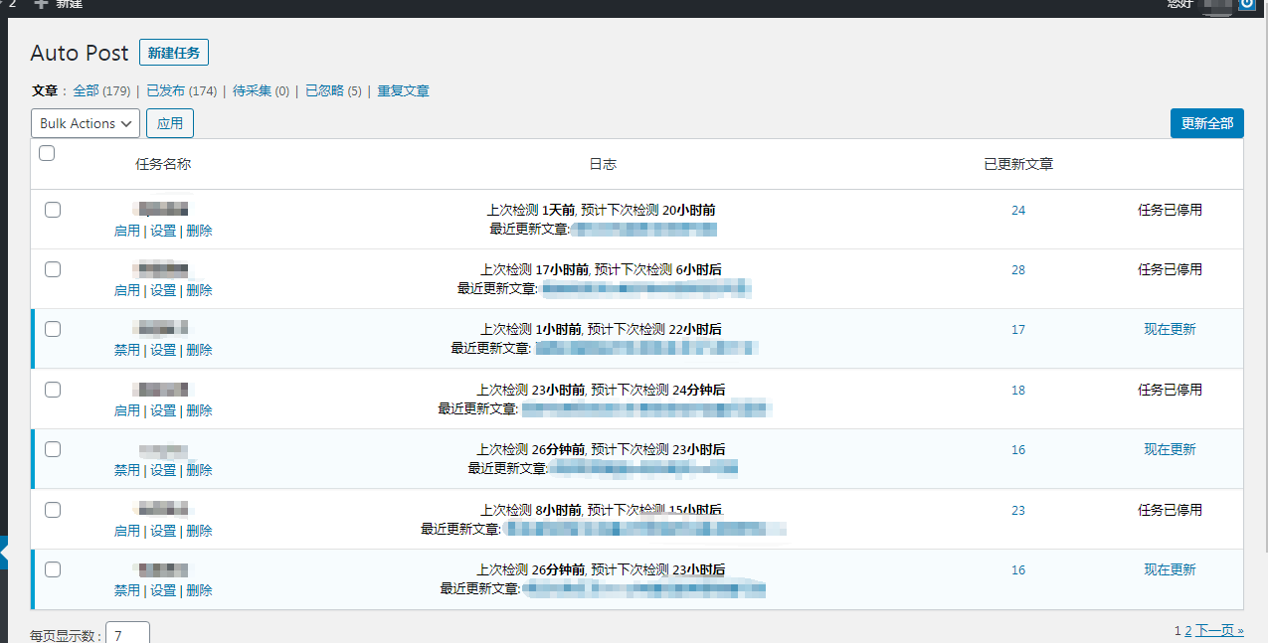1268x643 pixels.
Task: Click the blue 更新全部 button
Action: click(1206, 123)
